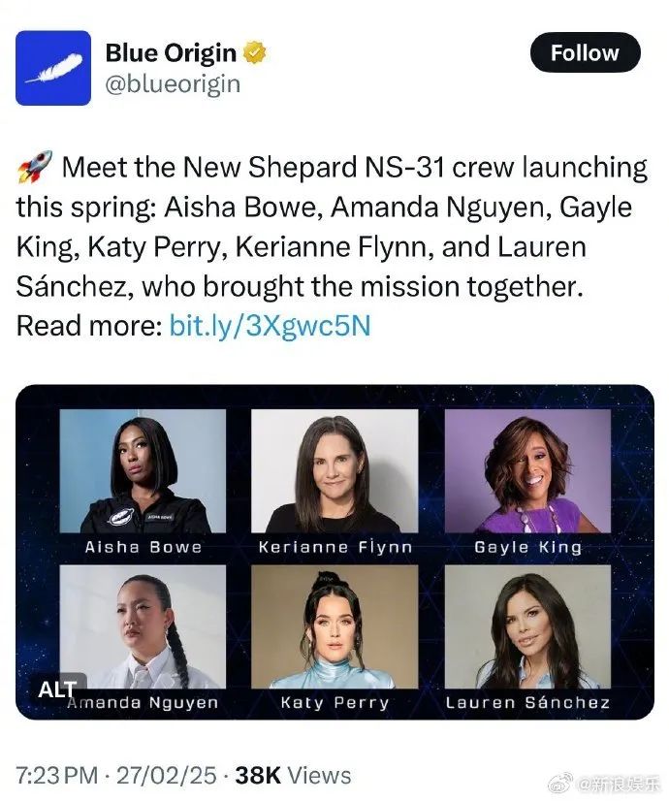This screenshot has height=801, width=669.
Task: Click the rocket emoji in tweet
Action: coord(35,167)
